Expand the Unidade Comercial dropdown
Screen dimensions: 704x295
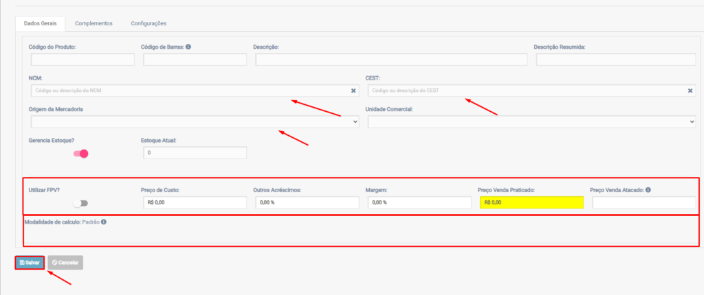pos(531,121)
